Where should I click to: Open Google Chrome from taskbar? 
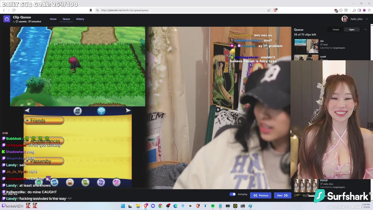coord(160,206)
